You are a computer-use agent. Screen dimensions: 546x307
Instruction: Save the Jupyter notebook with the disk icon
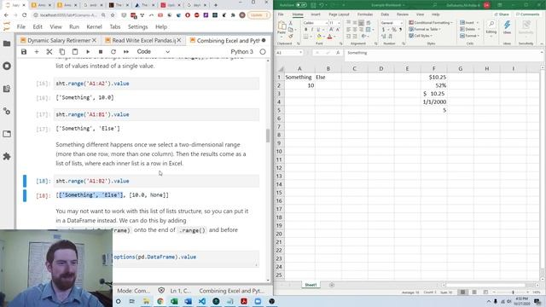pyautogui.click(x=24, y=51)
